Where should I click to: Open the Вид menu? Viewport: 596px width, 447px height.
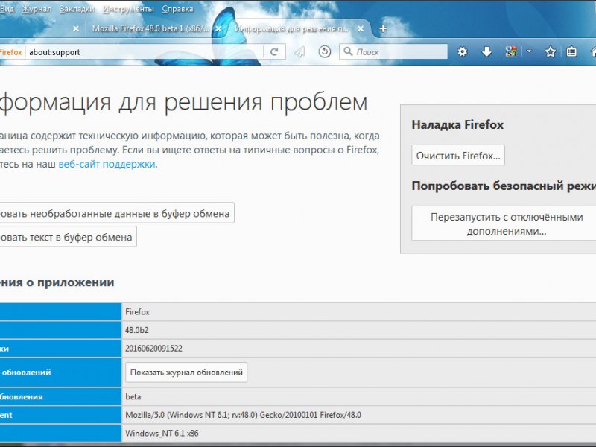coord(7,9)
